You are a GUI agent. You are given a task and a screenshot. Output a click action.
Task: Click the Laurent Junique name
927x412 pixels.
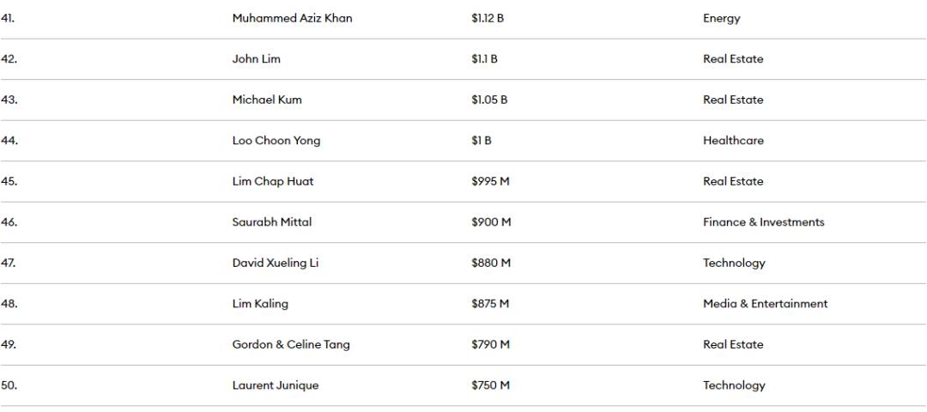point(275,385)
